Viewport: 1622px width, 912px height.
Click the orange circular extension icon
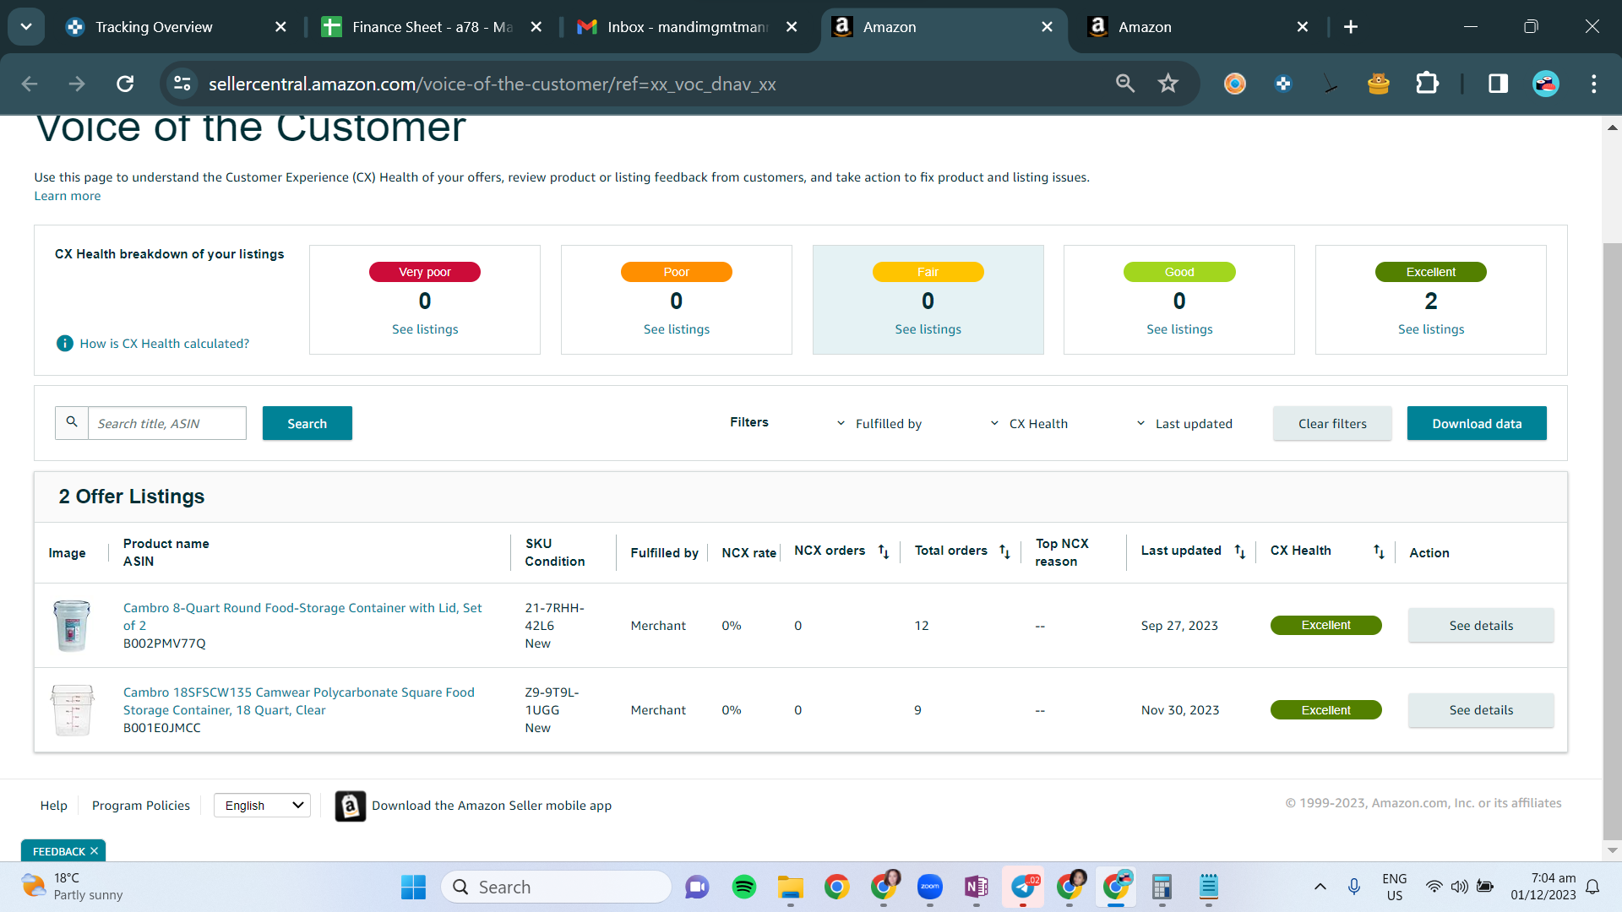coord(1234,84)
